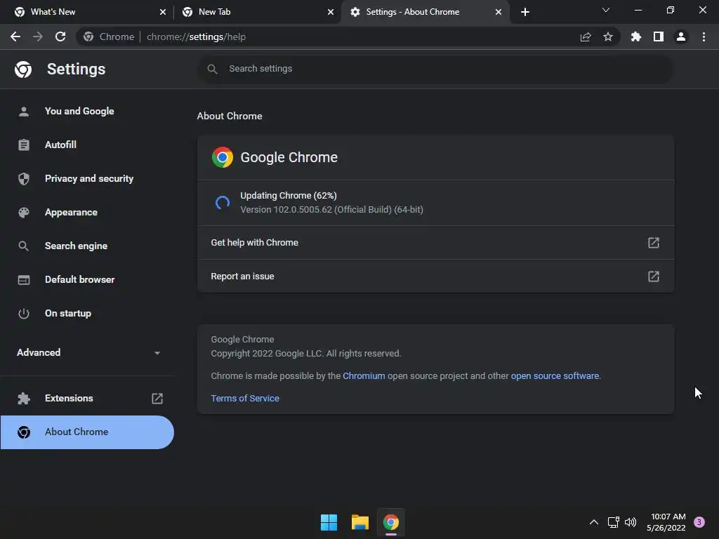719x539 pixels.
Task: Open Privacy and security settings
Action: [x=87, y=179]
